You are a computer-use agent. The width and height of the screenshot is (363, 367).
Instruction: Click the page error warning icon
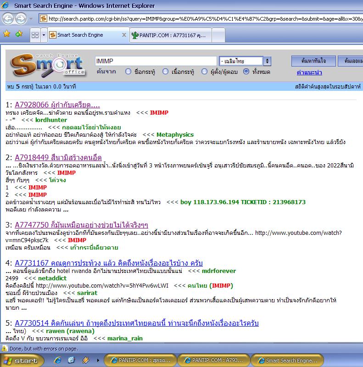pyautogui.click(x=5, y=349)
